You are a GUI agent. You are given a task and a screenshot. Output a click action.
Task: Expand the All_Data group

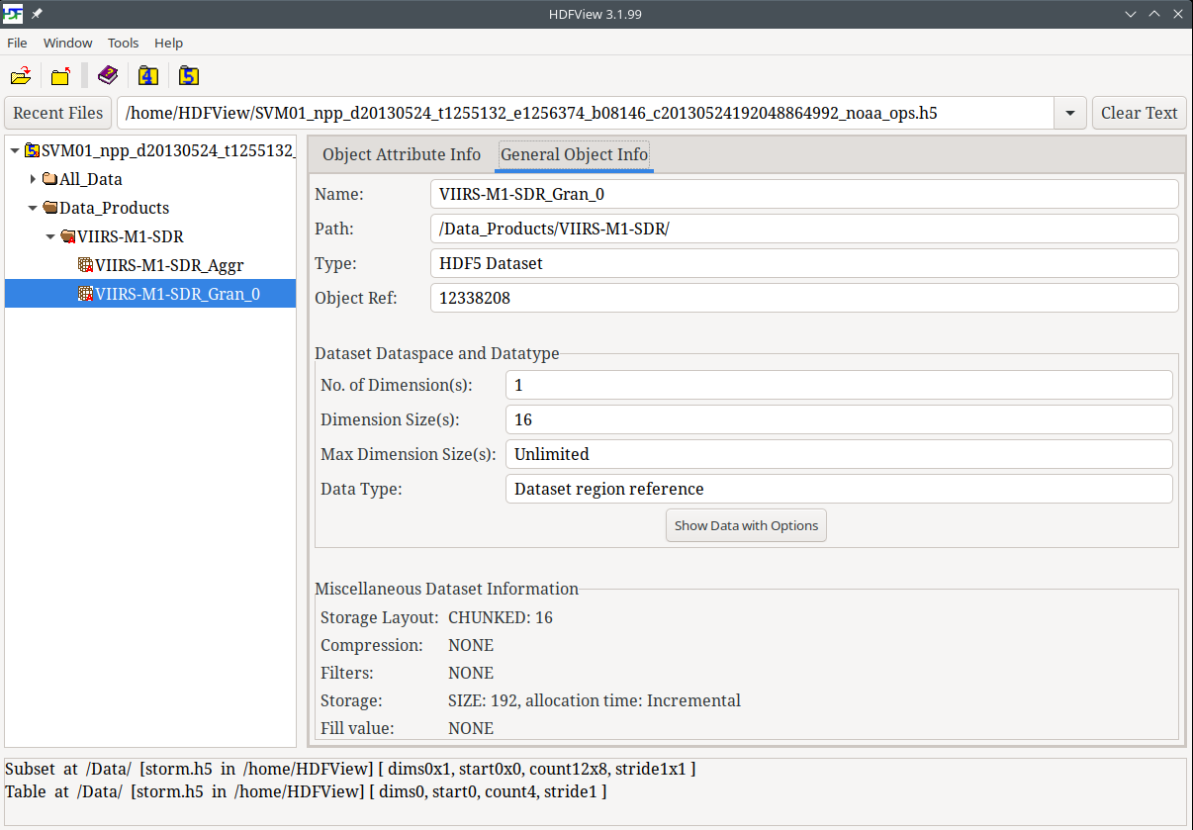pos(33,179)
